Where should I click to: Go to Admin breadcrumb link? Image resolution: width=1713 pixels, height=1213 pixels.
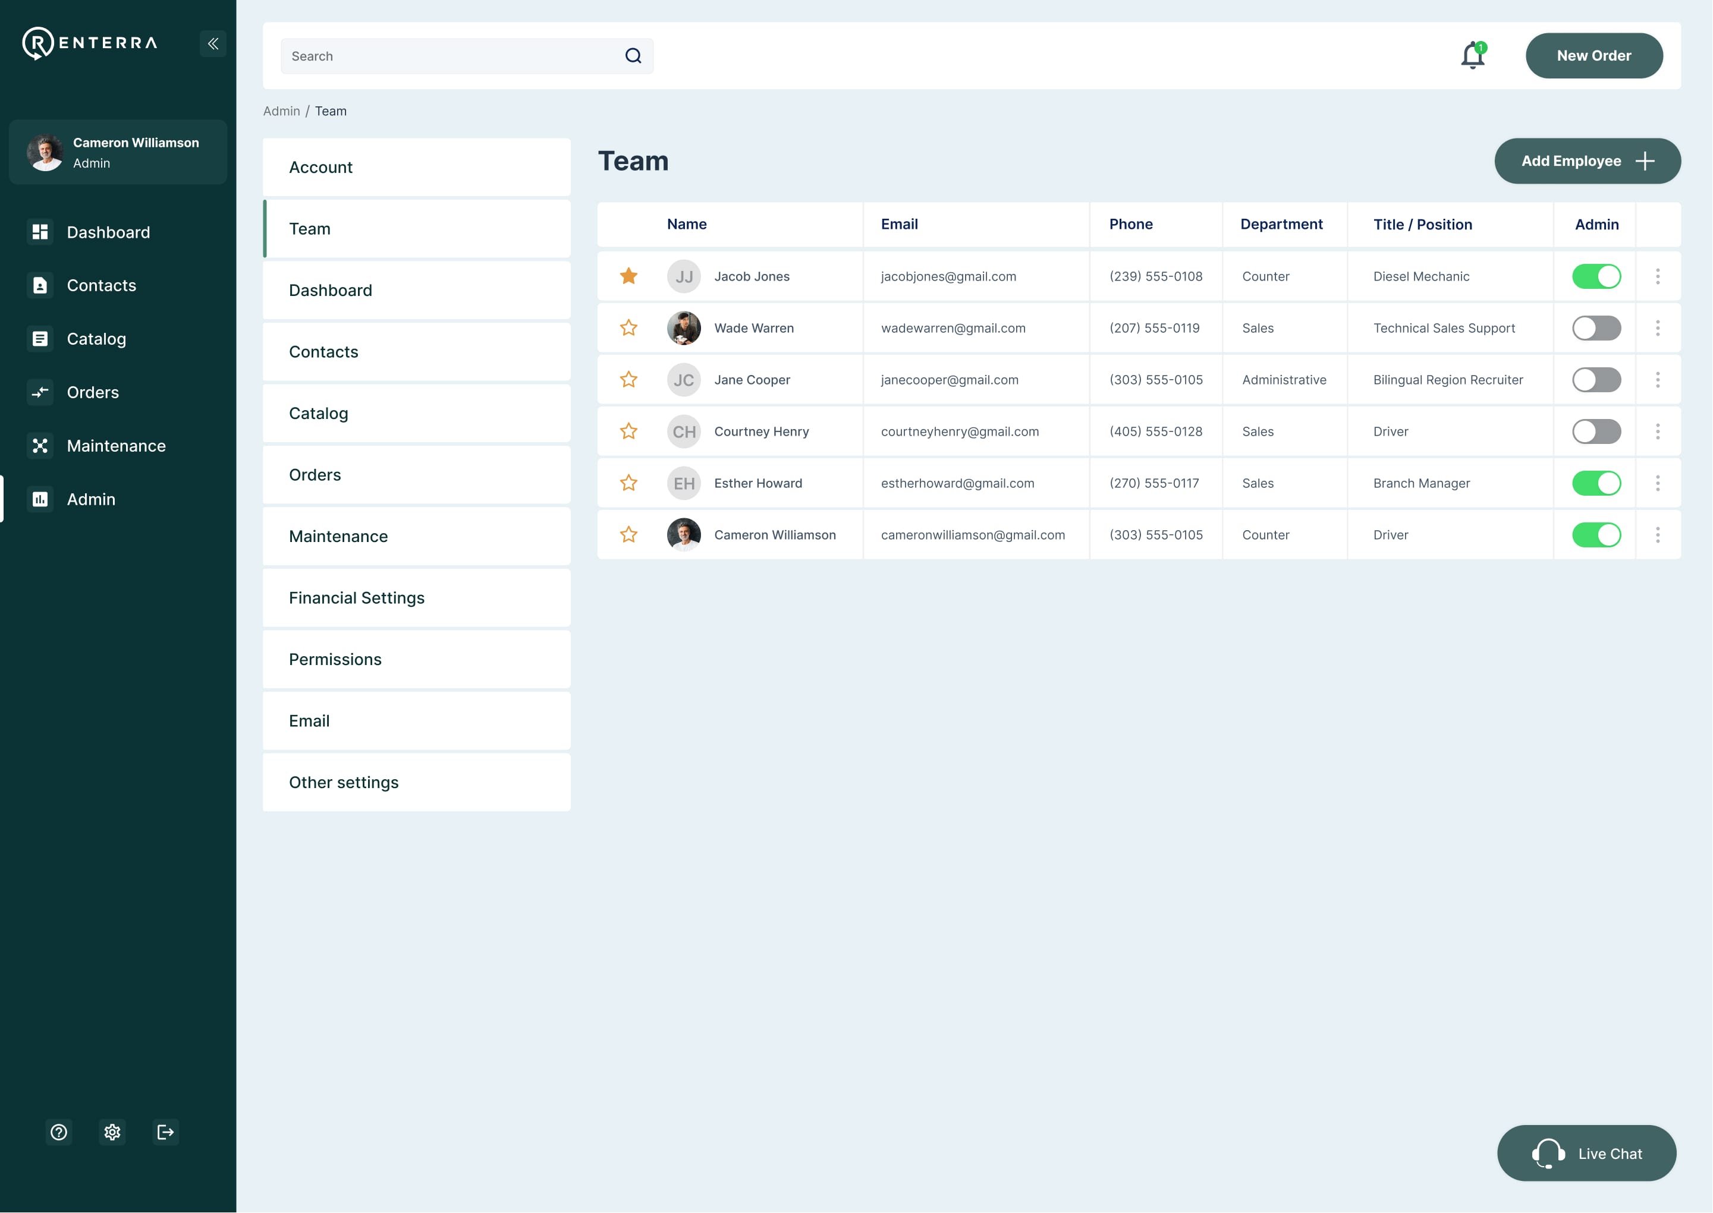[x=282, y=111]
